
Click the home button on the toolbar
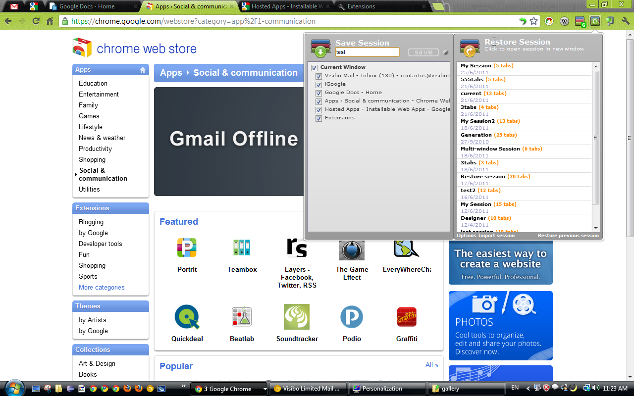click(x=49, y=21)
